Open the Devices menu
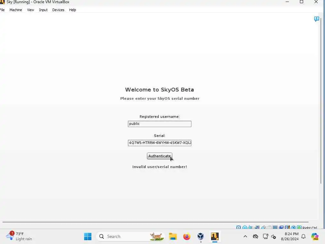This screenshot has height=244, width=325. [58, 10]
